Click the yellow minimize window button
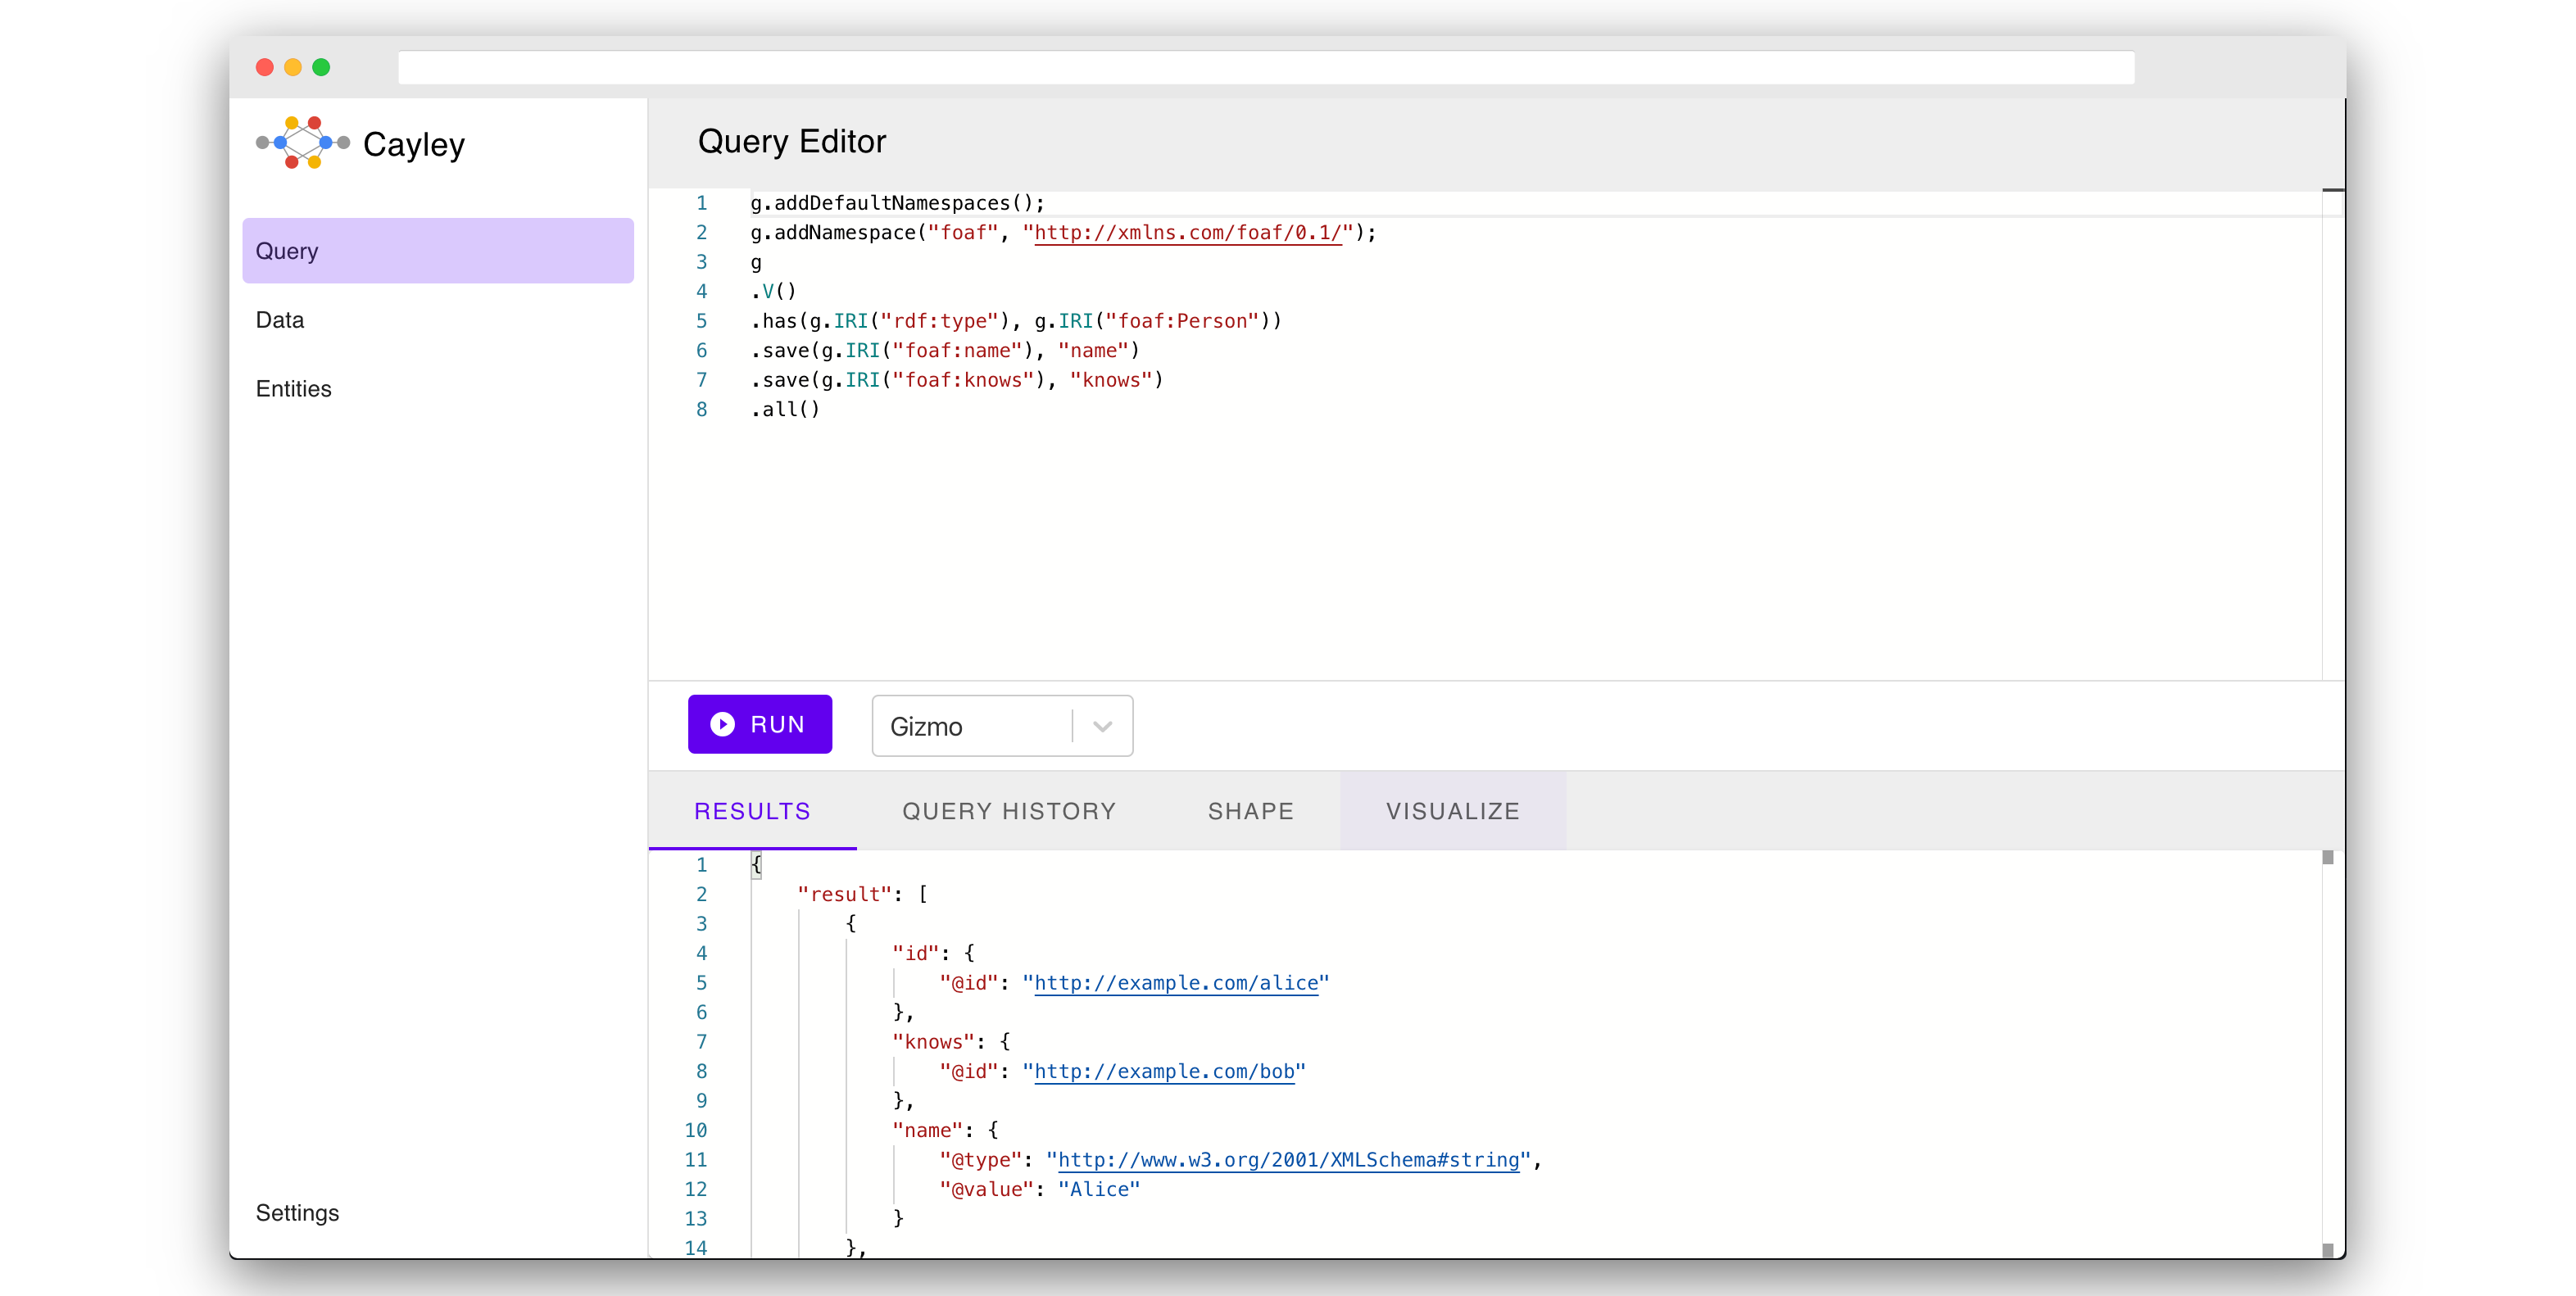The width and height of the screenshot is (2576, 1296). (x=293, y=67)
